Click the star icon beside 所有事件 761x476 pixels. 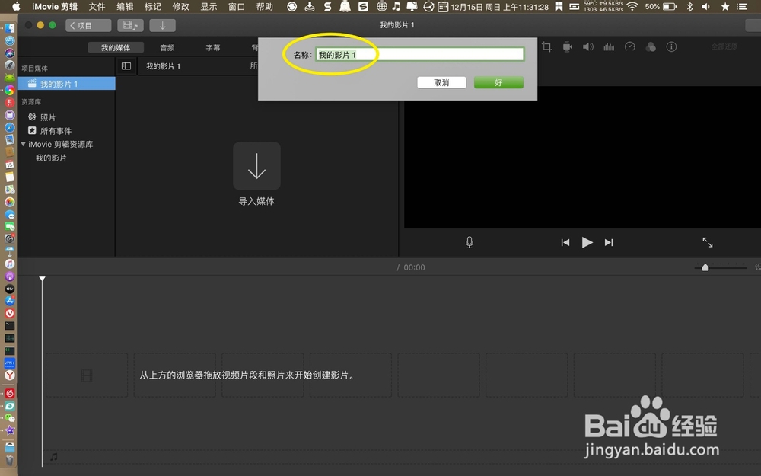[x=32, y=130]
